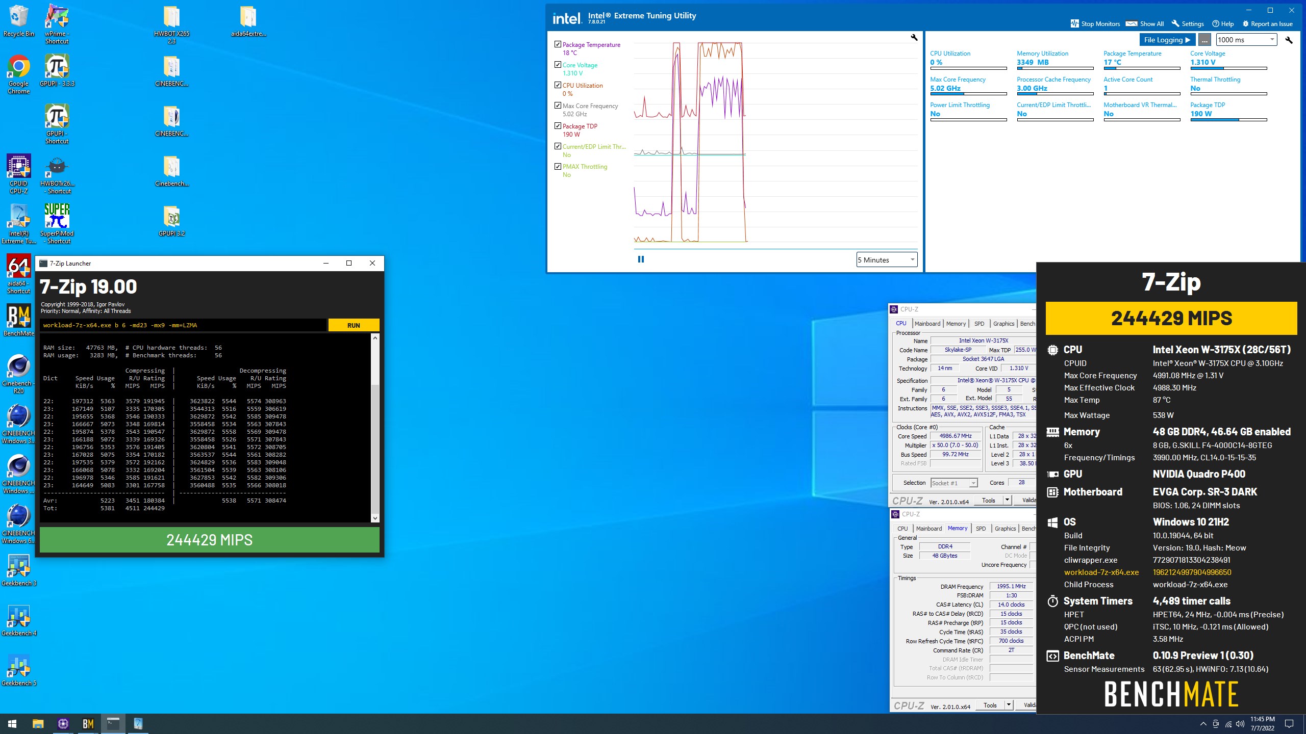Open File Explorer from taskbar

38,723
